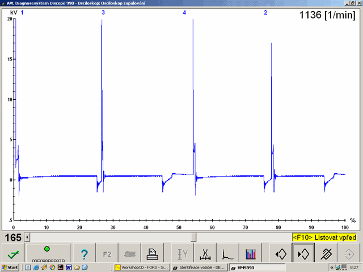Click the green checkmark confirm button
This screenshot has width=363, height=272.
[13, 254]
